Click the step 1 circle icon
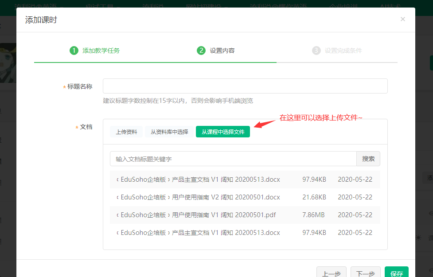 click(74, 51)
